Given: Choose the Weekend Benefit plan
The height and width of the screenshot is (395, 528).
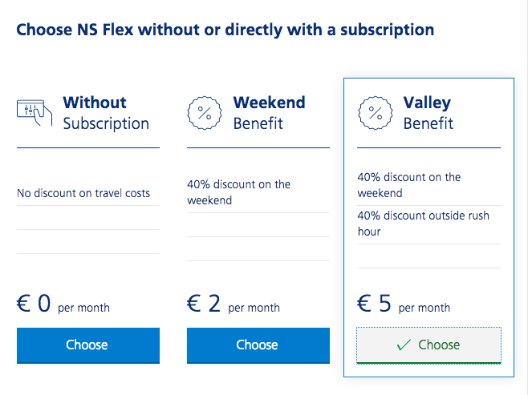Looking at the screenshot, I should [258, 345].
